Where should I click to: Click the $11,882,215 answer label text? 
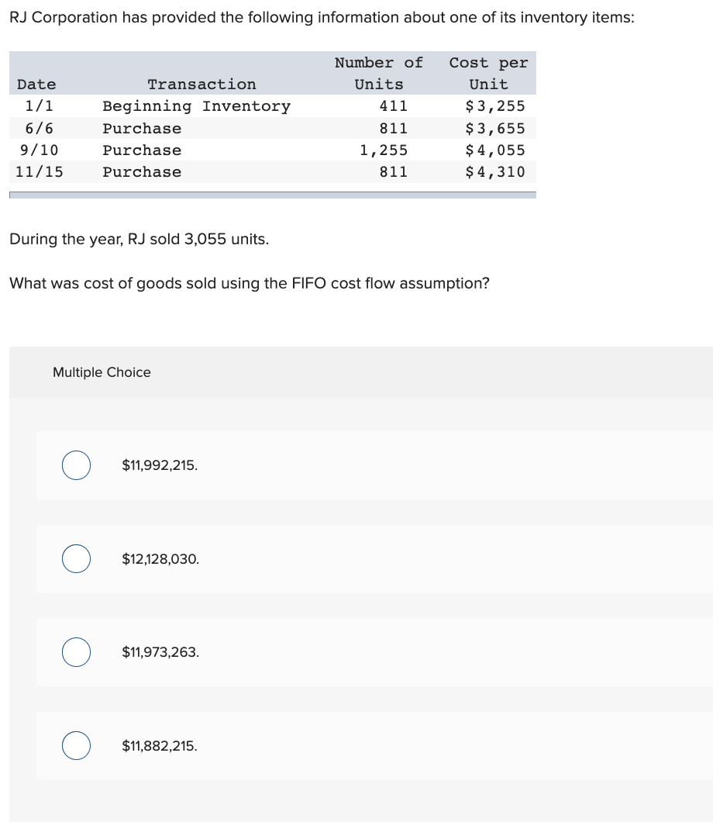point(160,746)
